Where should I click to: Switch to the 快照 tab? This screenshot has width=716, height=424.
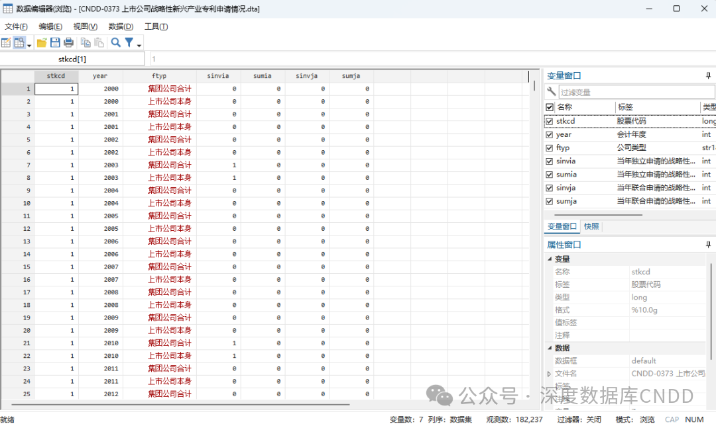591,226
